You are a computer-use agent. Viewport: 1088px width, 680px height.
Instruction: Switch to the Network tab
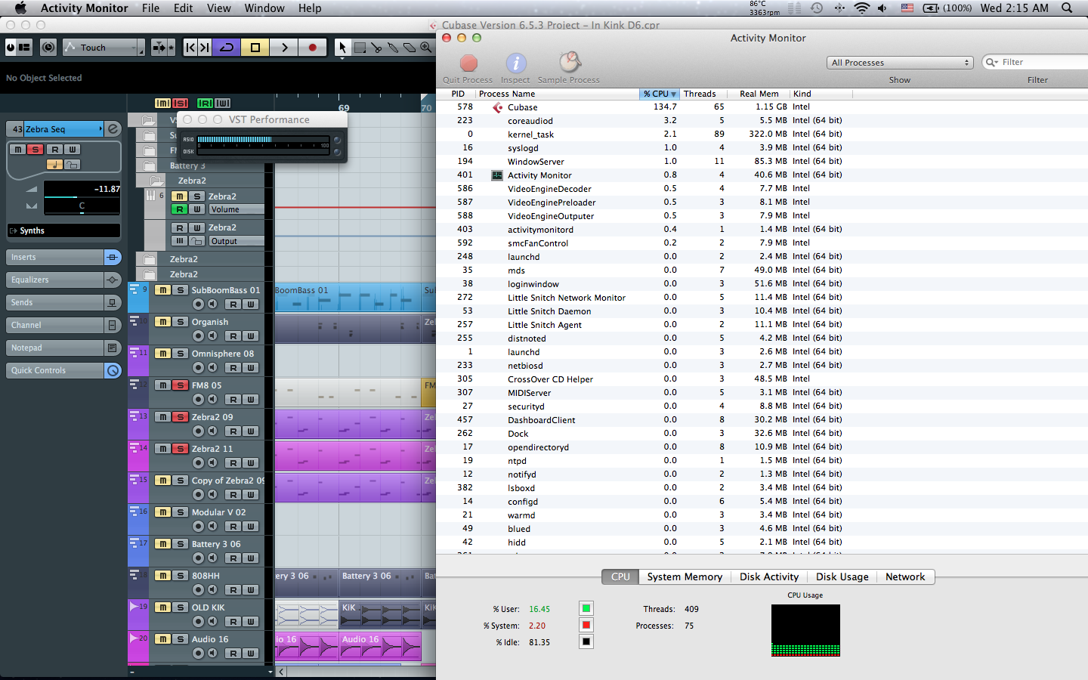[905, 576]
